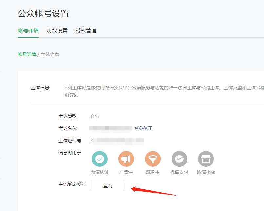This screenshot has height=211, width=264.
Task: Click the blurred 主体名称 value
Action: pos(111,128)
